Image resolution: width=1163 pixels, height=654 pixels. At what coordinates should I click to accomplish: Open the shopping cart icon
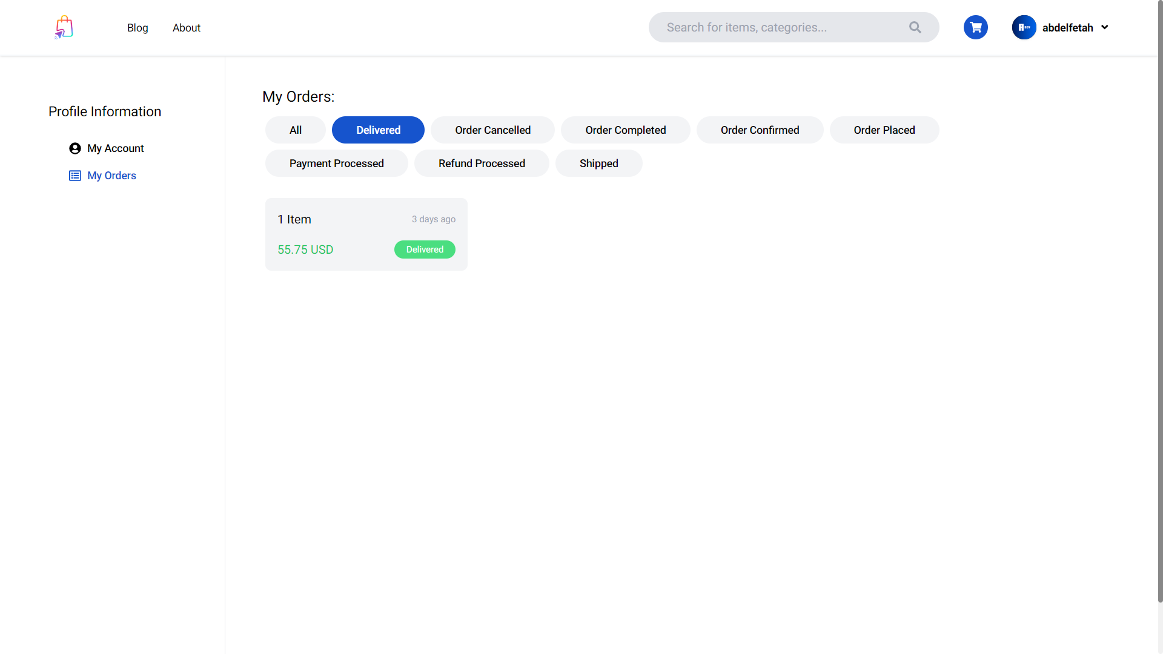pos(975,27)
